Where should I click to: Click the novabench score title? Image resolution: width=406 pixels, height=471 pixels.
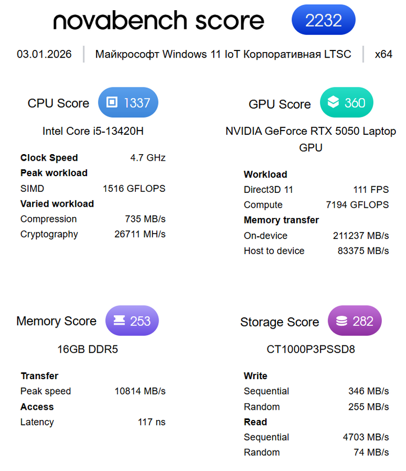coord(158,21)
